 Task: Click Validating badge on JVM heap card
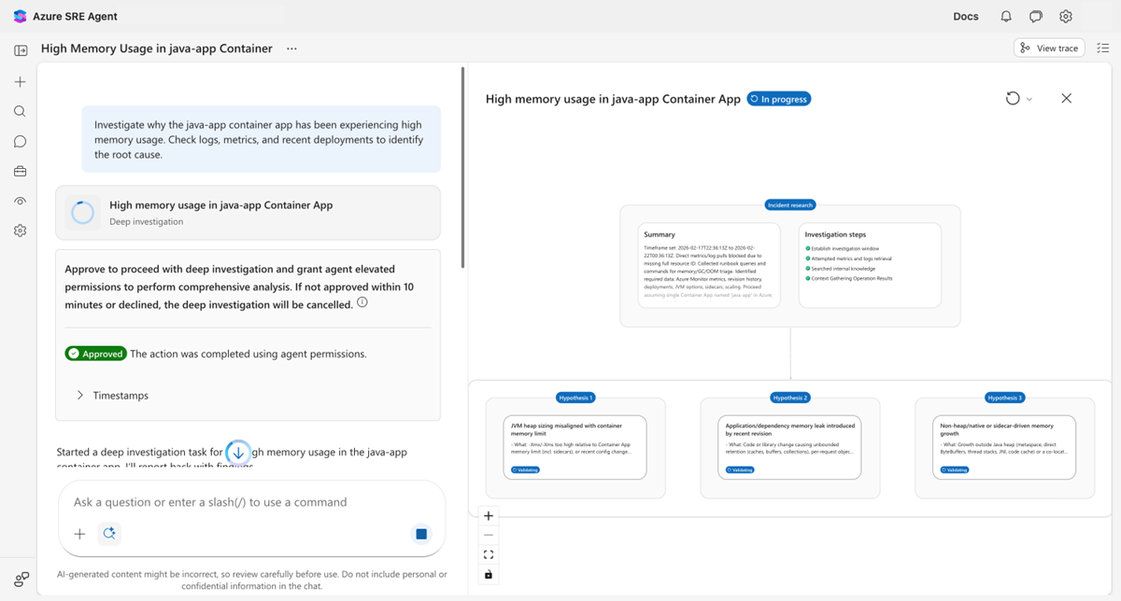(x=526, y=470)
